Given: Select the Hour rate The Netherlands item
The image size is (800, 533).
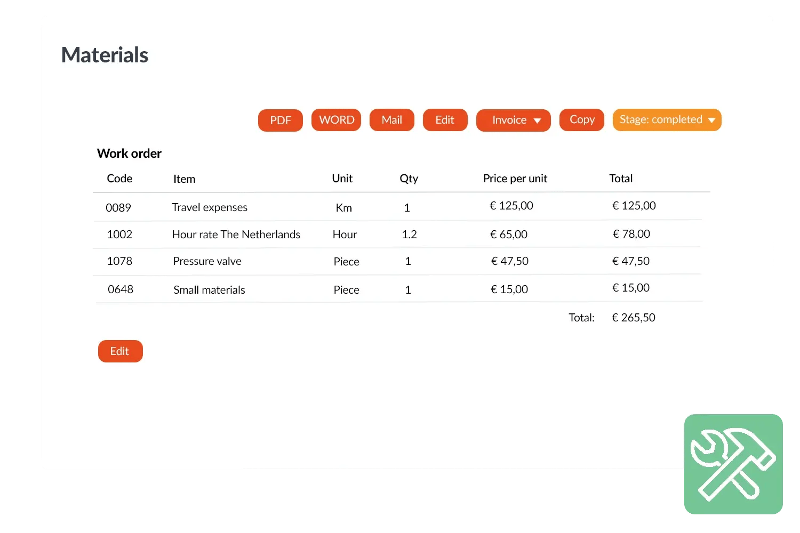Looking at the screenshot, I should (236, 235).
